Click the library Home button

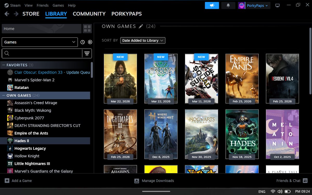pyautogui.click(x=42, y=29)
